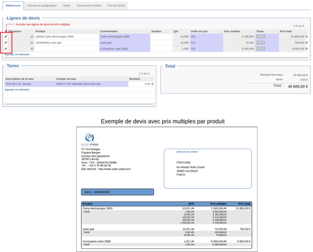Open edit pencil for Conception carte Z800 line

tap(6, 49)
